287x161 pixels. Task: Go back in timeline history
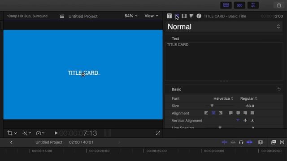tap(11, 142)
